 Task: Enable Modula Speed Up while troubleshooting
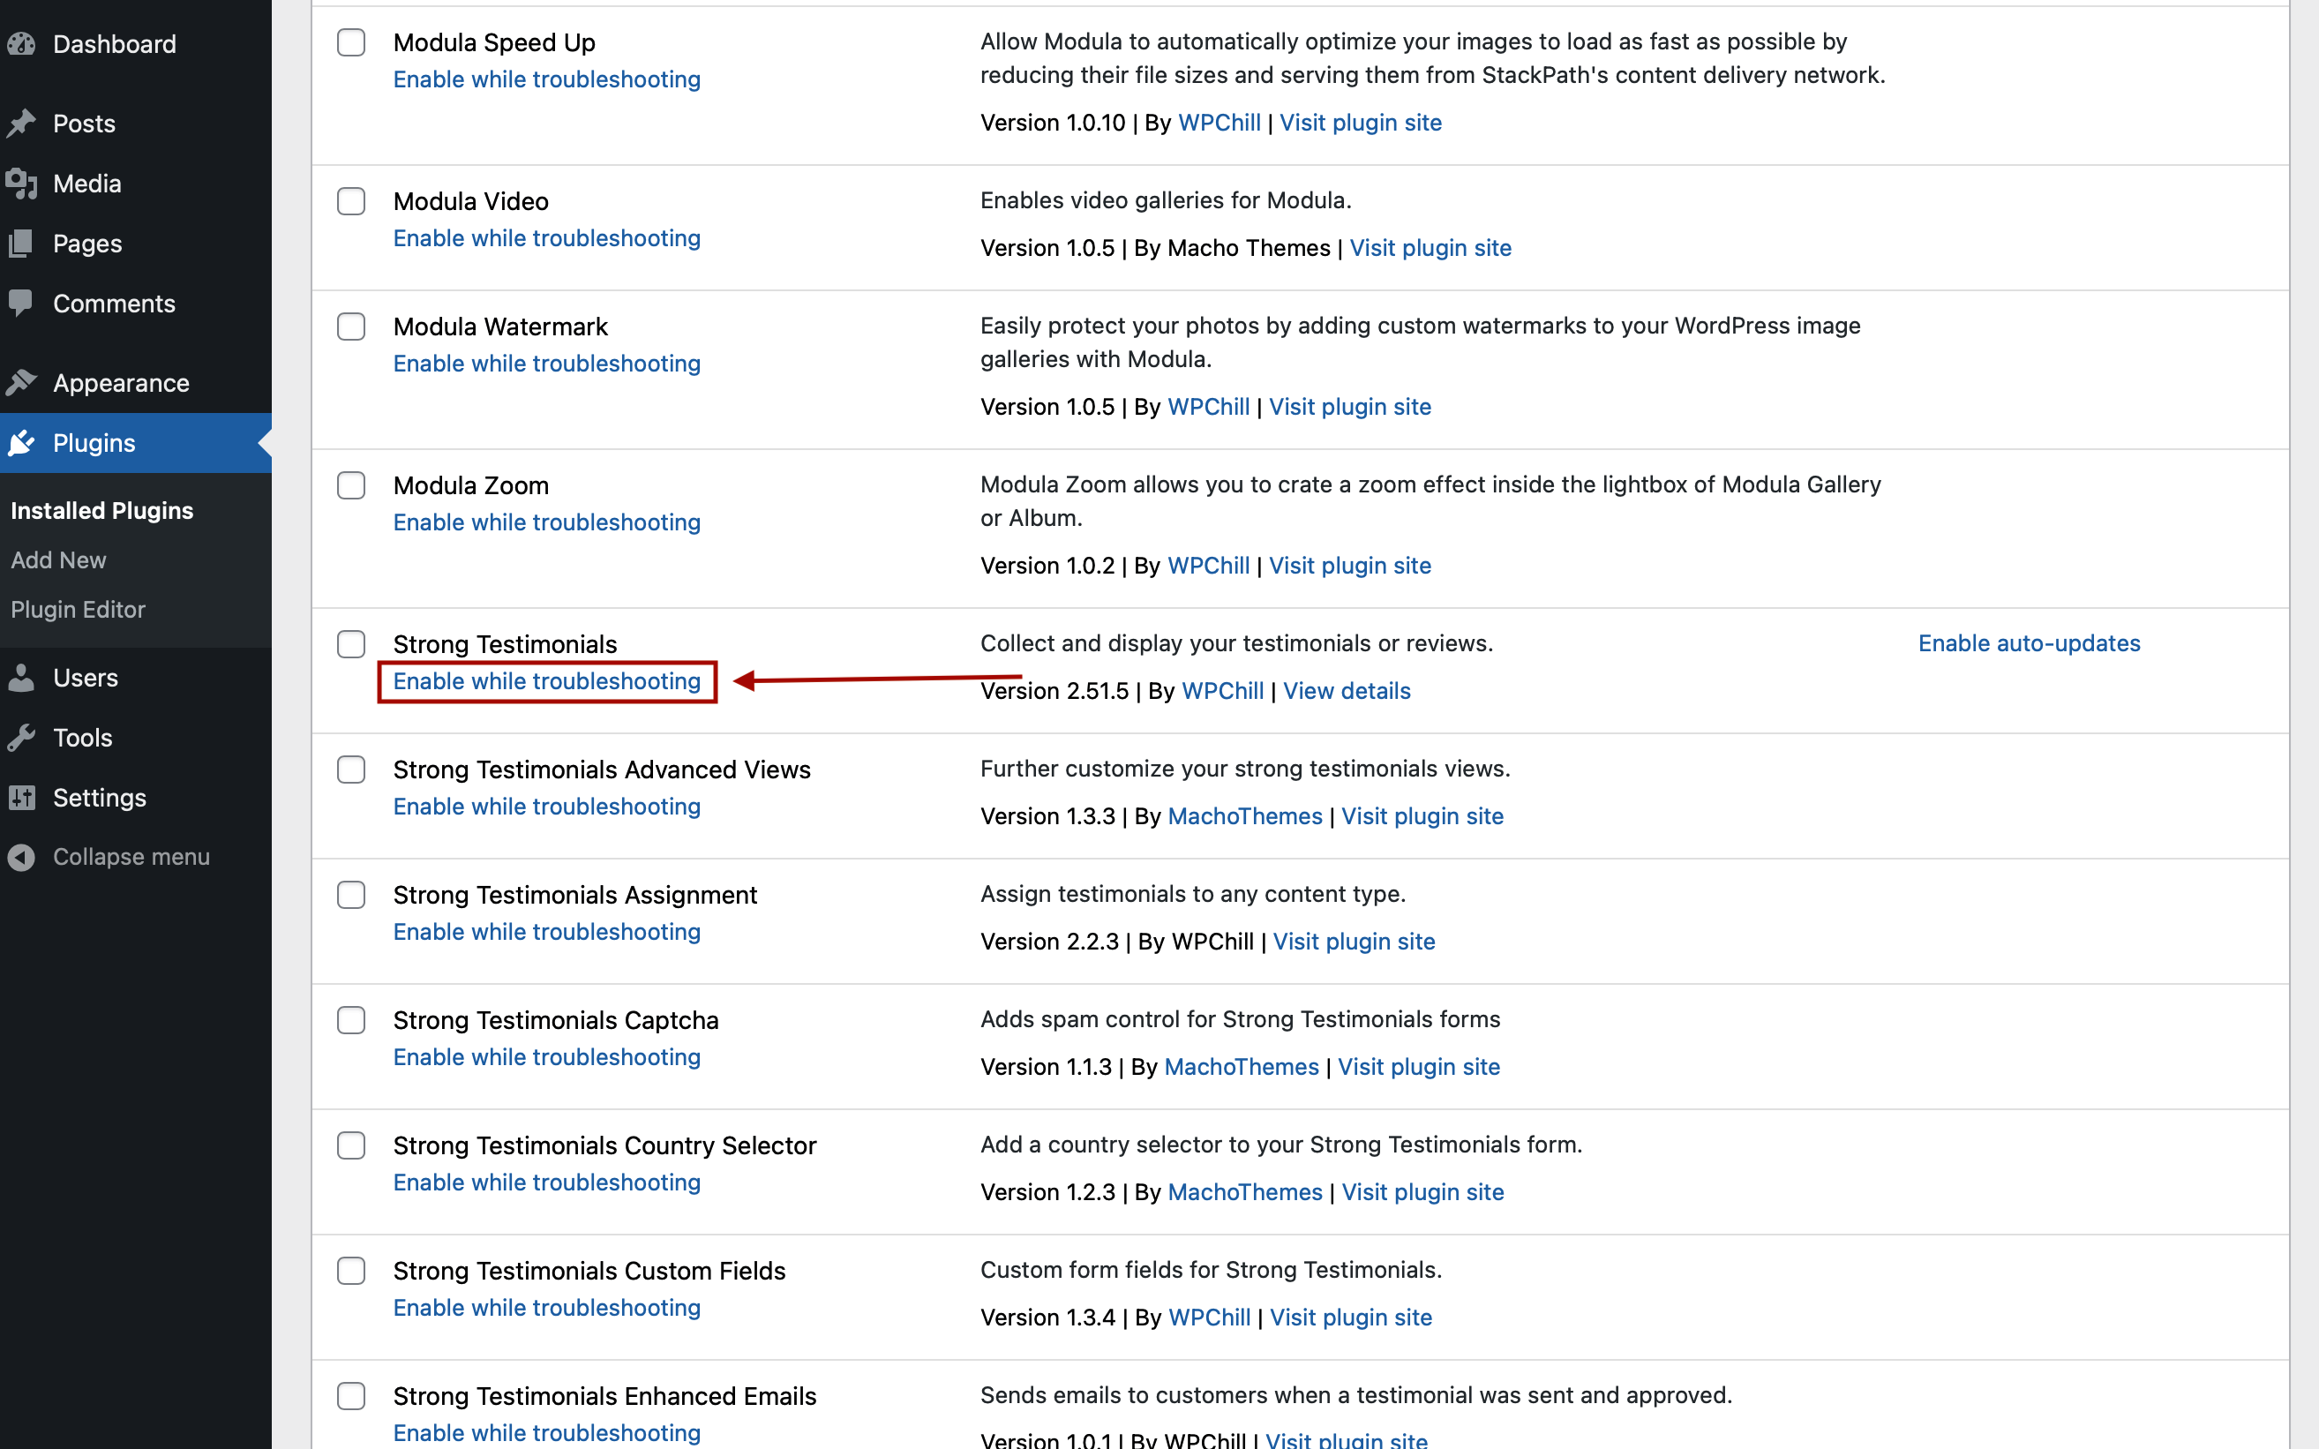546,79
